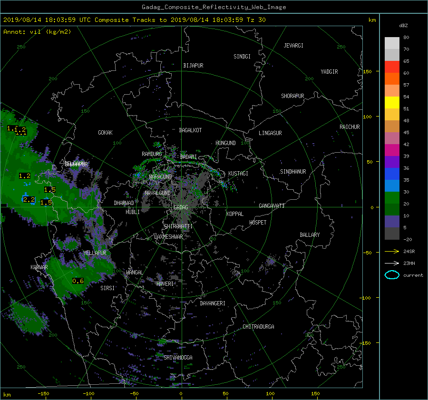428x400 pixels.
Task: Click the cyan 'current' ellipse legend icon
Action: (x=392, y=275)
